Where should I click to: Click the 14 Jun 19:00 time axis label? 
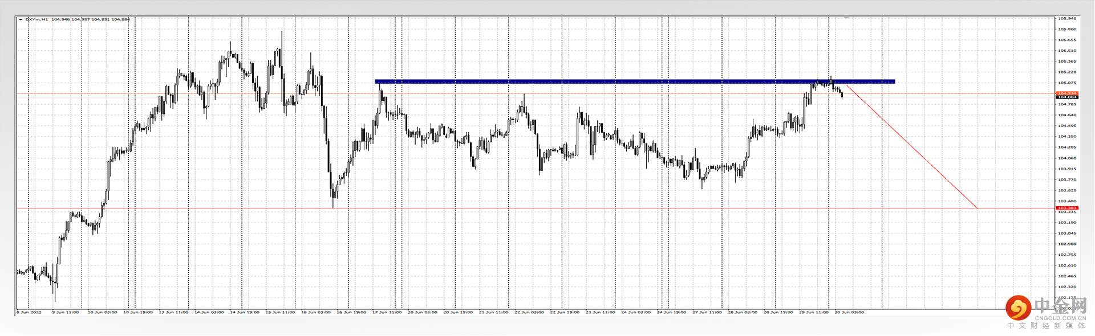245,312
